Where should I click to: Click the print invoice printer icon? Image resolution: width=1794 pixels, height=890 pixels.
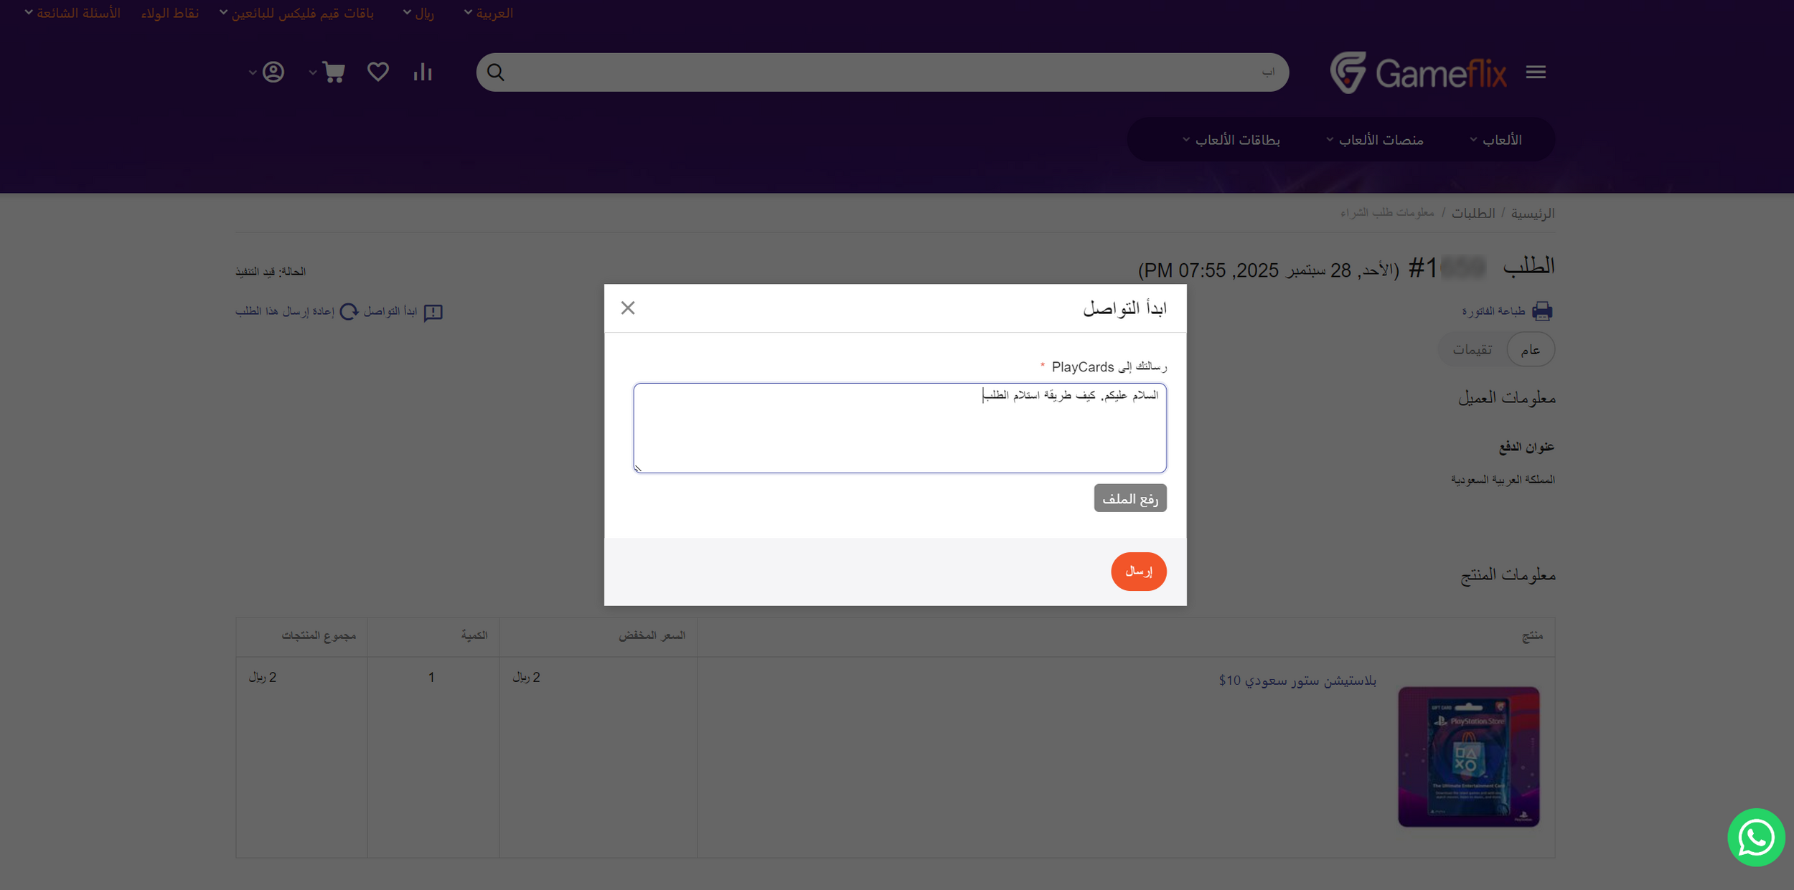click(x=1542, y=311)
